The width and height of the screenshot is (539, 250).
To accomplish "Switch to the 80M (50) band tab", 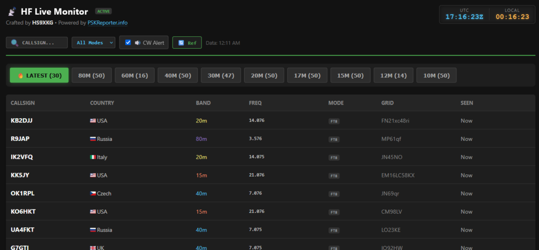I will pos(91,76).
